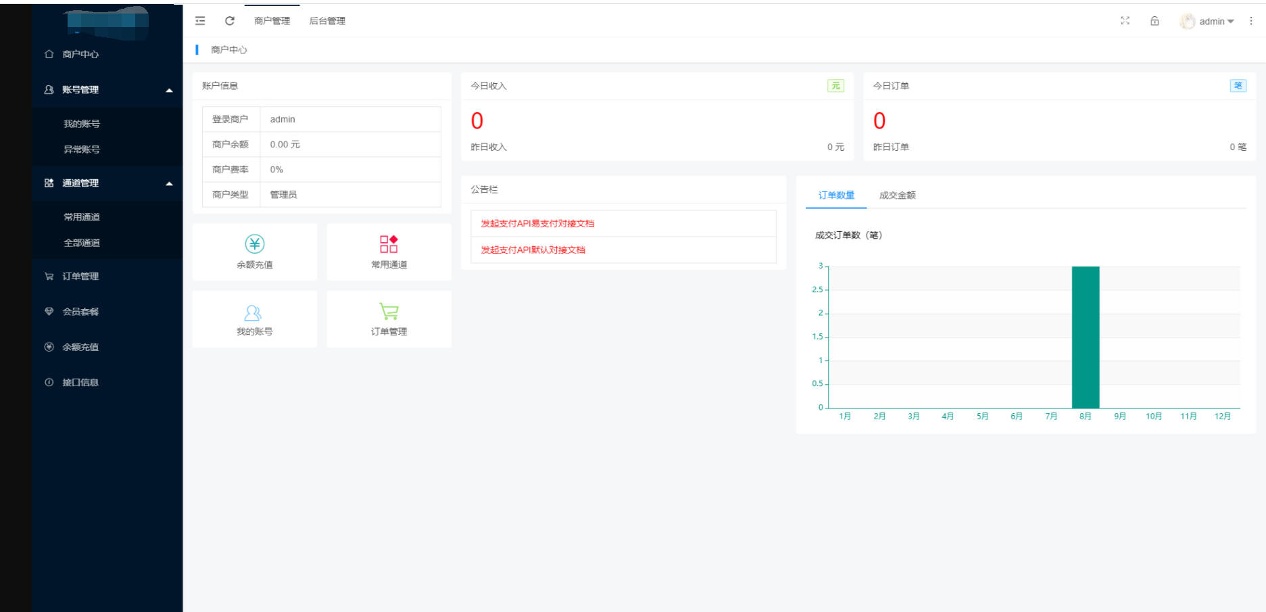Viewport: 1266px width, 612px height.
Task: Click the home icon beside 商户中心
Action: point(49,54)
